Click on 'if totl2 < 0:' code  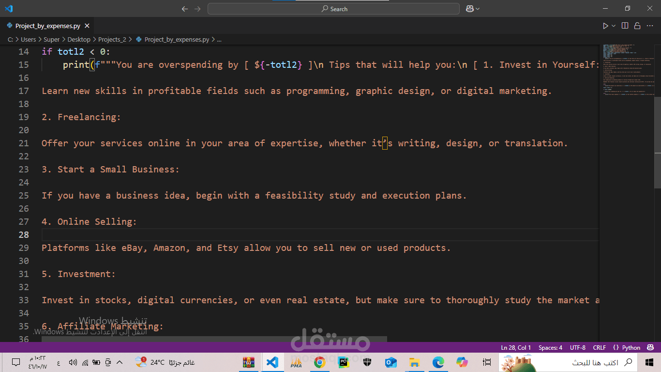tap(76, 51)
